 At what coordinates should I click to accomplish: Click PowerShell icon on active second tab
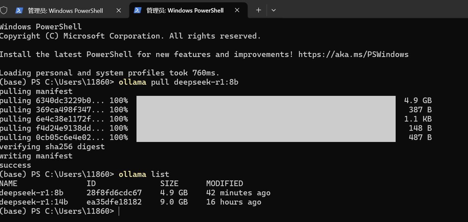[x=137, y=10]
